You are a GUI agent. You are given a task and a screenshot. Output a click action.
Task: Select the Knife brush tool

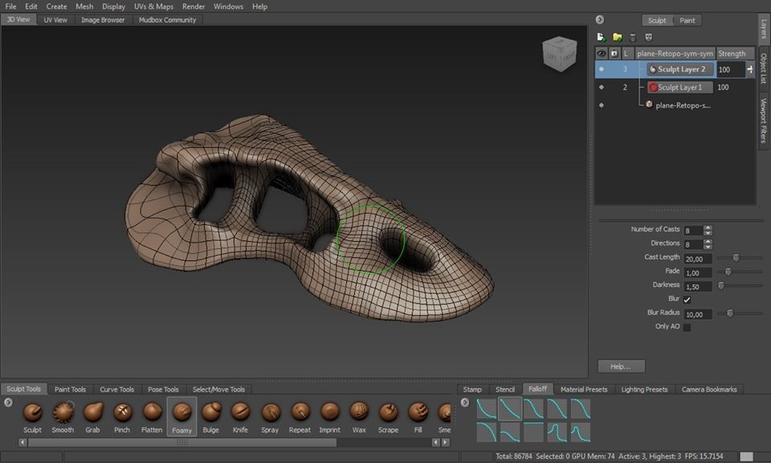(x=240, y=417)
